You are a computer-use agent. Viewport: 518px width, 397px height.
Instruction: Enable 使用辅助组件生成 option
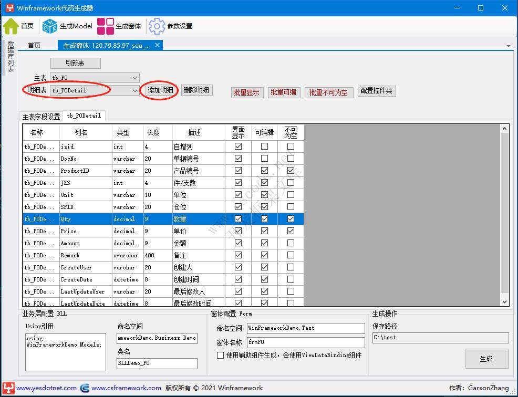(x=220, y=355)
